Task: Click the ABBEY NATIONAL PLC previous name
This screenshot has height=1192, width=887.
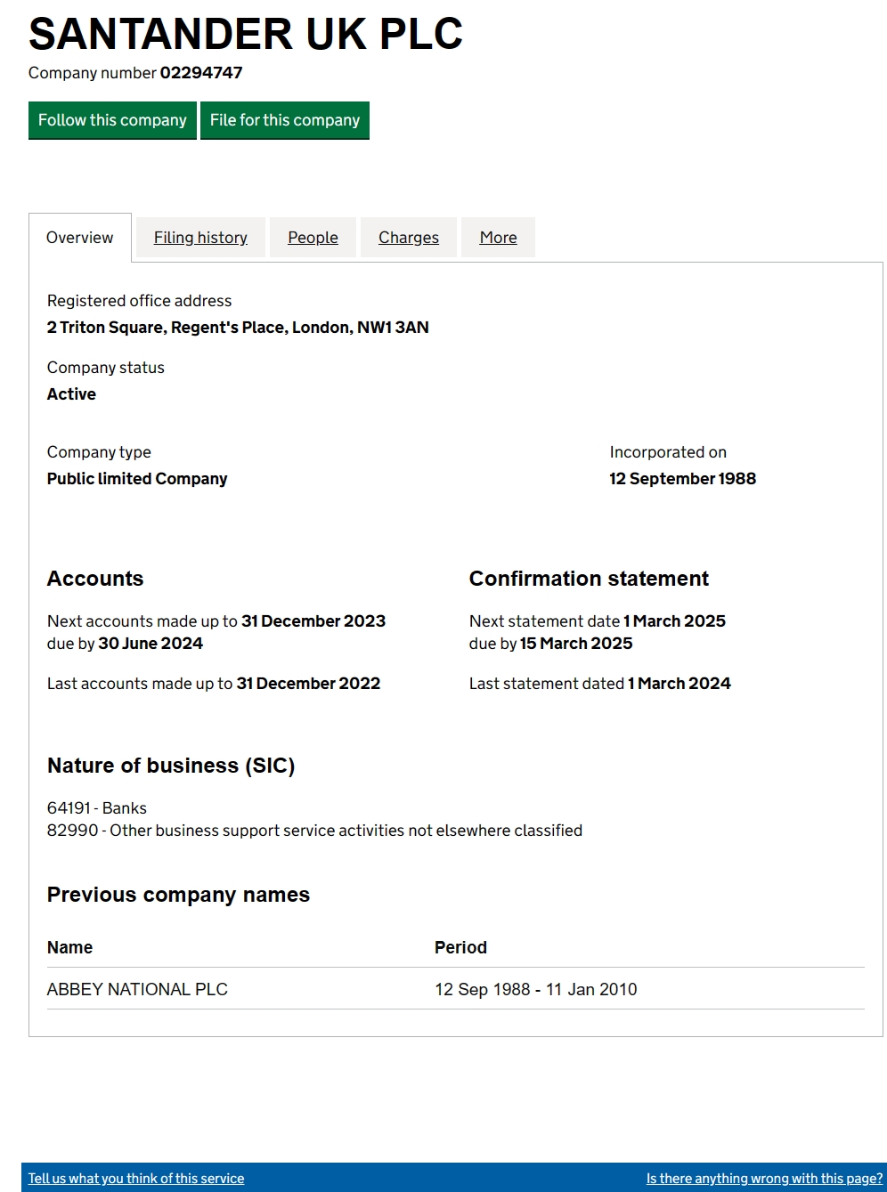Action: [137, 990]
